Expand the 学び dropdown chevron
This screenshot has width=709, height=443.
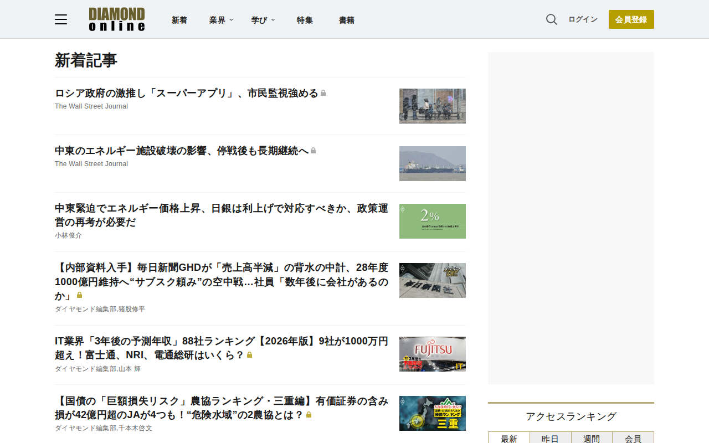[273, 20]
